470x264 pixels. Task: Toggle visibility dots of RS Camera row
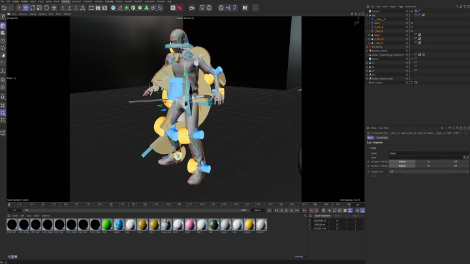click(409, 83)
